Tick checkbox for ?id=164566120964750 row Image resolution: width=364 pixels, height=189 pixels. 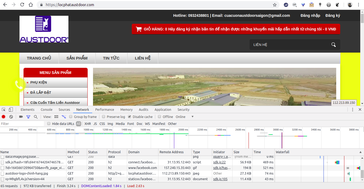coord(2,168)
